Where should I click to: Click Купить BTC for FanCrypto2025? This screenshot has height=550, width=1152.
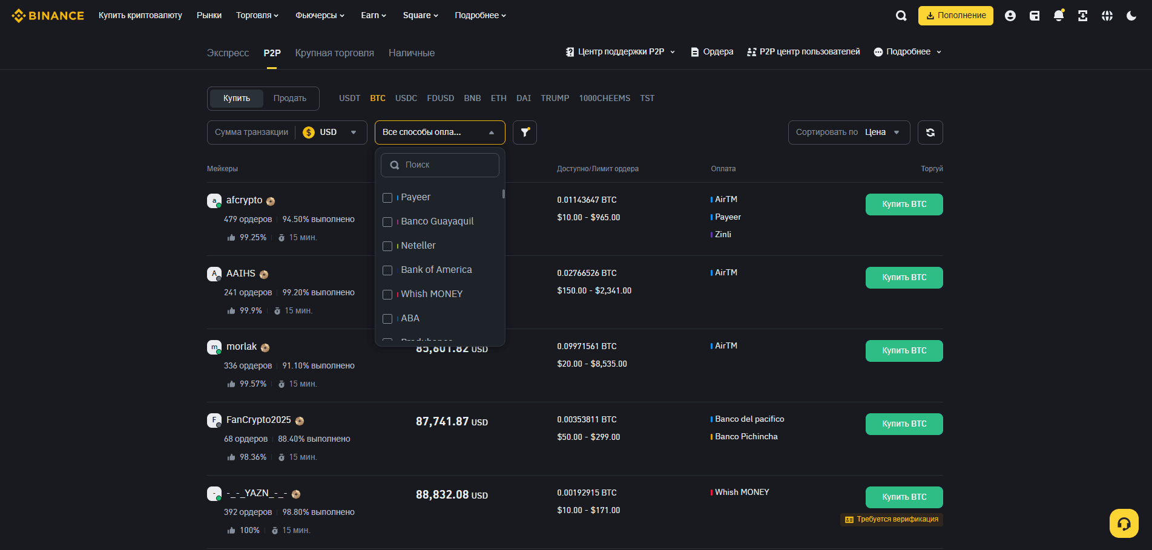904,424
